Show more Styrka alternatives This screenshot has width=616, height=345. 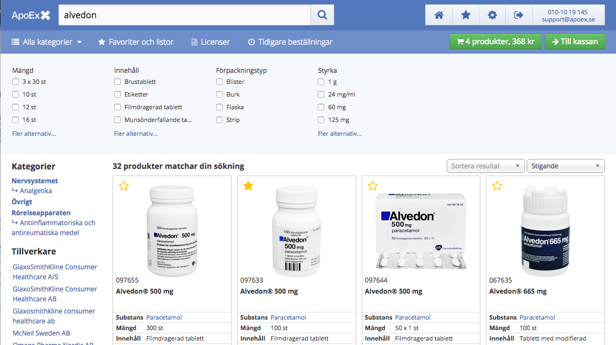[x=340, y=134]
